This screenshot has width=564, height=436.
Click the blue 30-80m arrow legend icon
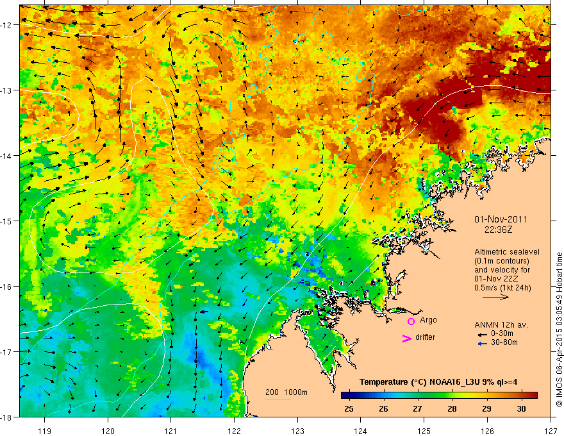482,344
